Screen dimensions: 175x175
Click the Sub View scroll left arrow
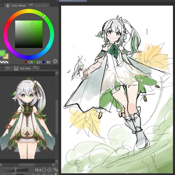click(x=1, y=165)
